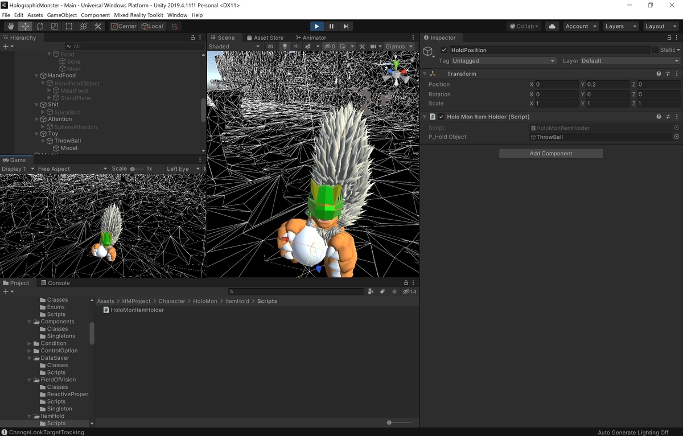The width and height of the screenshot is (683, 436).
Task: Click the Pause button
Action: click(x=331, y=26)
